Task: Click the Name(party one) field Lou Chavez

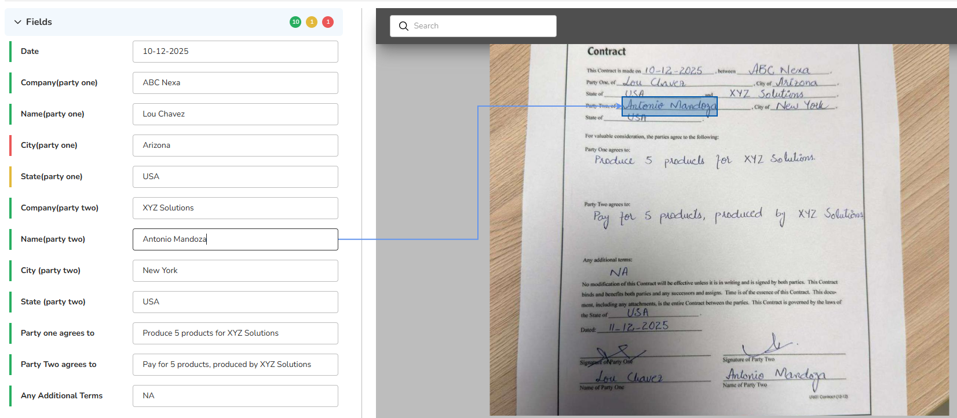Action: [235, 114]
